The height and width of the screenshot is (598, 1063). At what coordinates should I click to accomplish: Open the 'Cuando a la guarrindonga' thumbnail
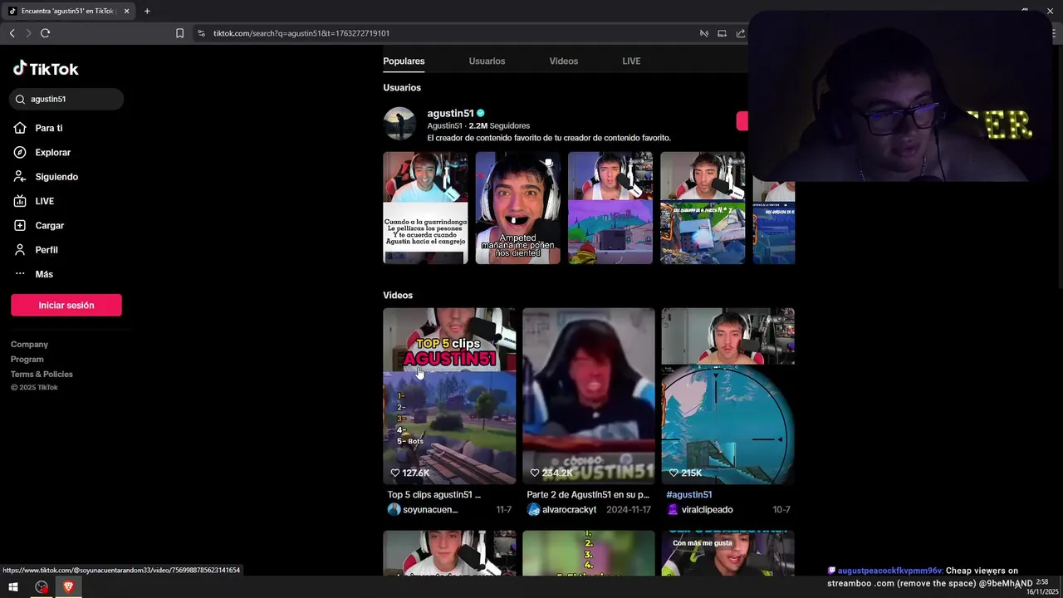coord(425,208)
